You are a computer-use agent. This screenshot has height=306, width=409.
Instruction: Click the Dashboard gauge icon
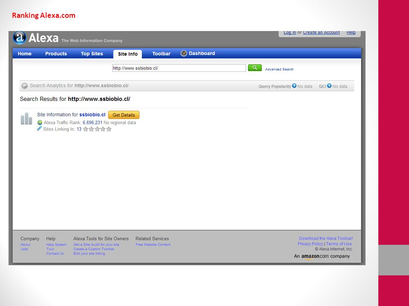(x=184, y=54)
